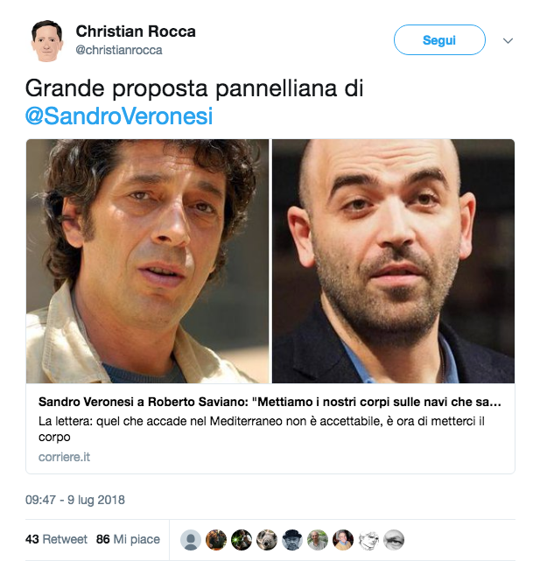Open left photo of curly-haired man
The image size is (540, 561).
[x=147, y=261]
